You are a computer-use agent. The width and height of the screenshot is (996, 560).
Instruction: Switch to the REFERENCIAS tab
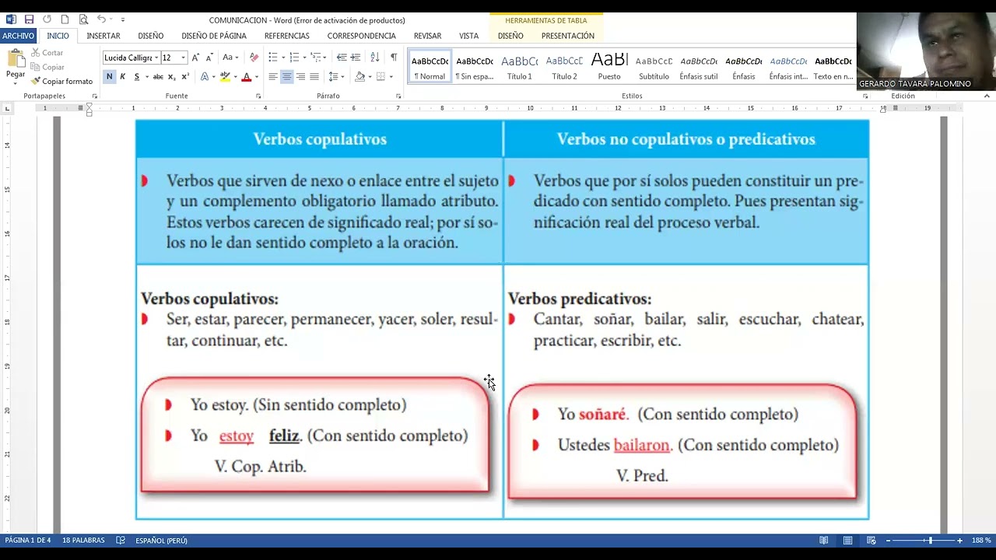[286, 36]
